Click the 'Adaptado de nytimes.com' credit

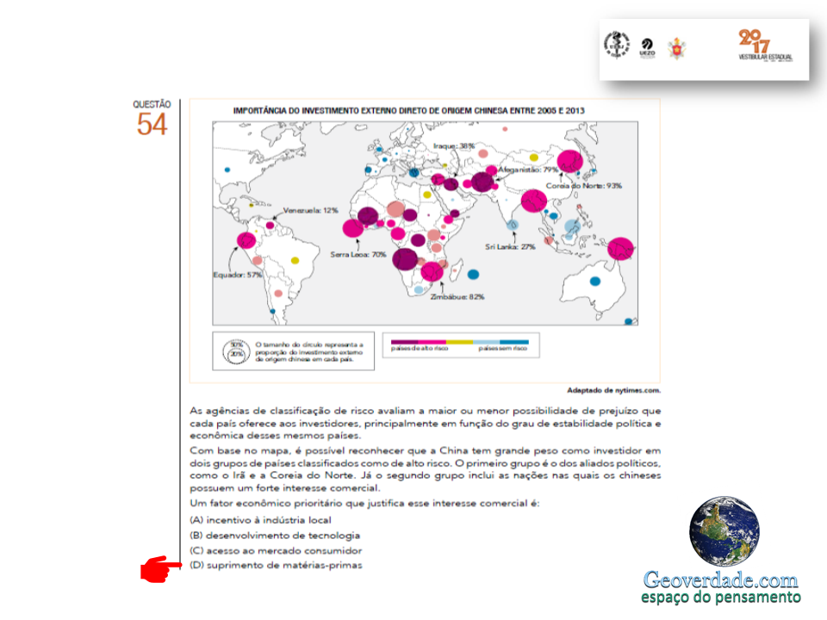click(x=614, y=391)
